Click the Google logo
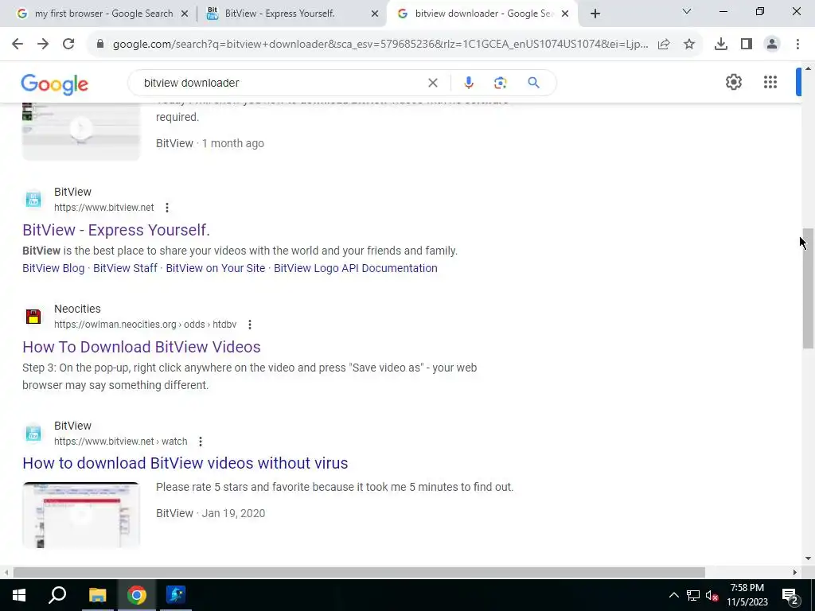 click(x=55, y=84)
